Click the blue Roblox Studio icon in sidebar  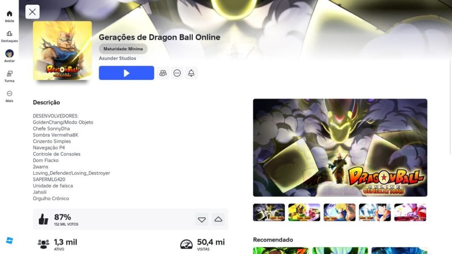pos(10,240)
